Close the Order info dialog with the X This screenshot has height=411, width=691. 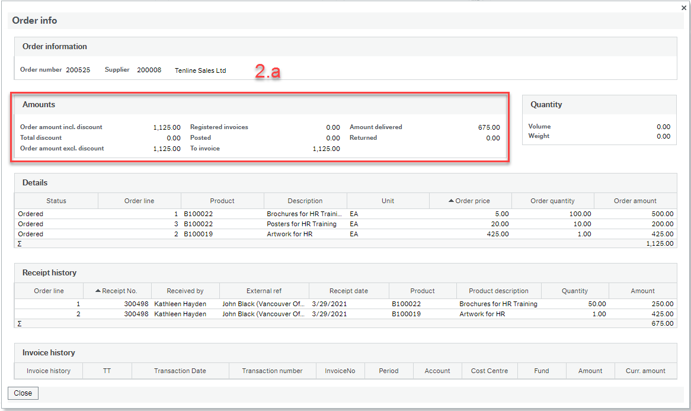(x=684, y=8)
